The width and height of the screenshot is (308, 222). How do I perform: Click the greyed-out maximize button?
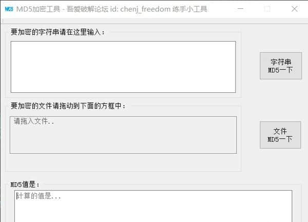267,9
